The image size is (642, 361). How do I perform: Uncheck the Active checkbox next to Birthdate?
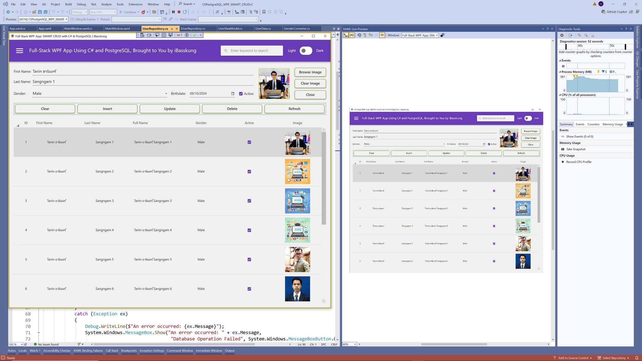coord(241,94)
